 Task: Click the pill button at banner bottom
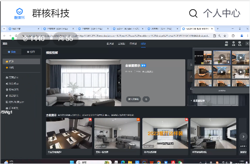(133, 99)
